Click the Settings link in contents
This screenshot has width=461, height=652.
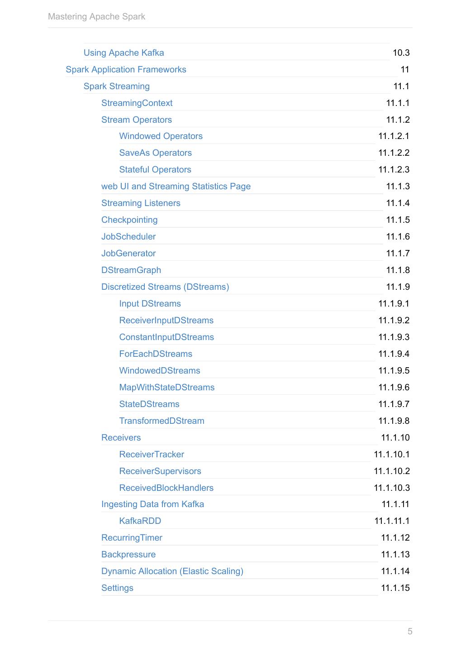117,588
